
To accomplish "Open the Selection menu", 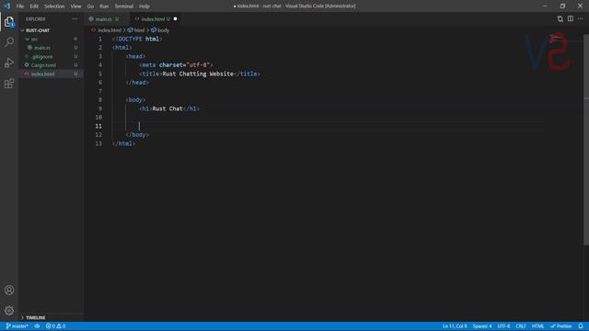I will pos(54,6).
